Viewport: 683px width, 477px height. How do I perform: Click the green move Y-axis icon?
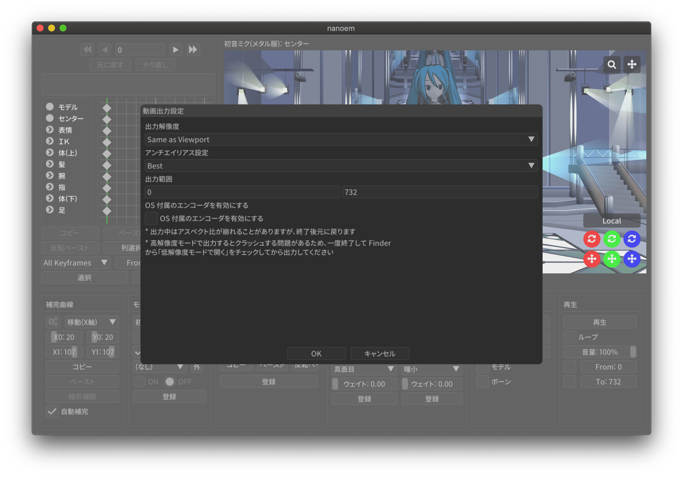(x=612, y=259)
